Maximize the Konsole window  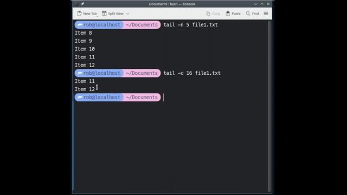(262, 4)
